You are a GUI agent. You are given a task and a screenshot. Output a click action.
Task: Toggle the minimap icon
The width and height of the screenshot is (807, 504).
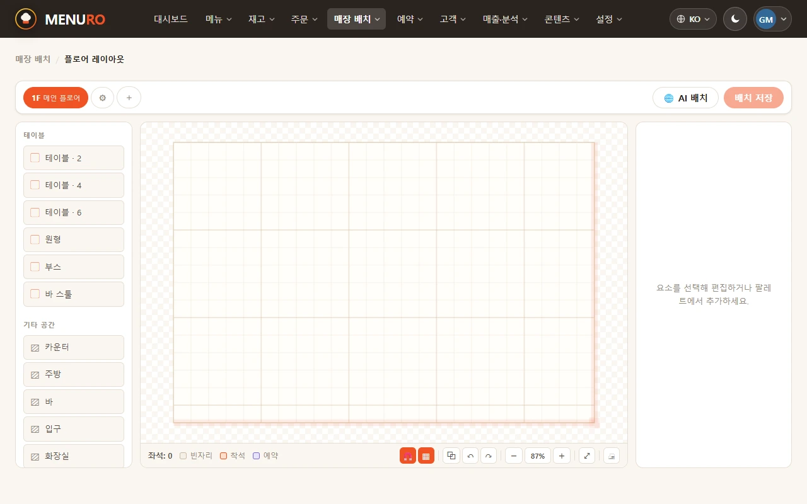pos(612,455)
